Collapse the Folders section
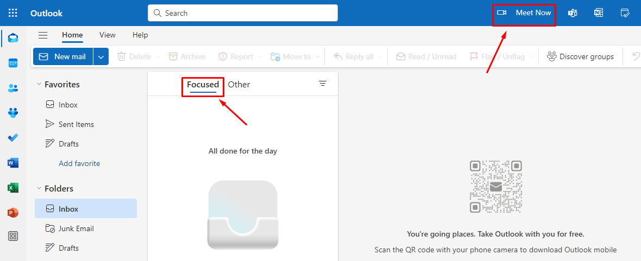 coord(39,188)
